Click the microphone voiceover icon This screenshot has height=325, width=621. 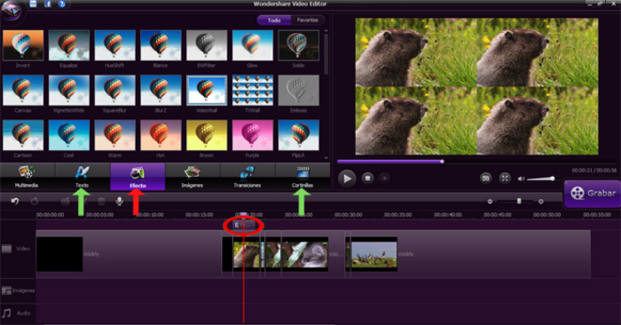pos(119,202)
